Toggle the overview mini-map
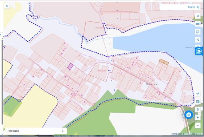204x137 pixels. pos(197,102)
